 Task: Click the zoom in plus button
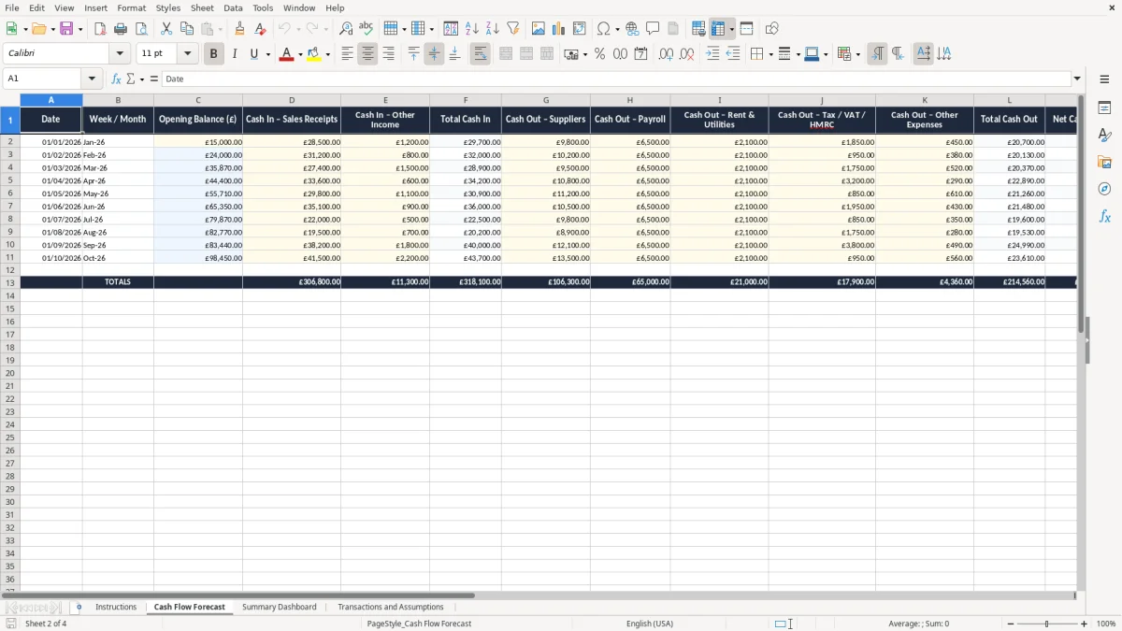[x=1085, y=624]
